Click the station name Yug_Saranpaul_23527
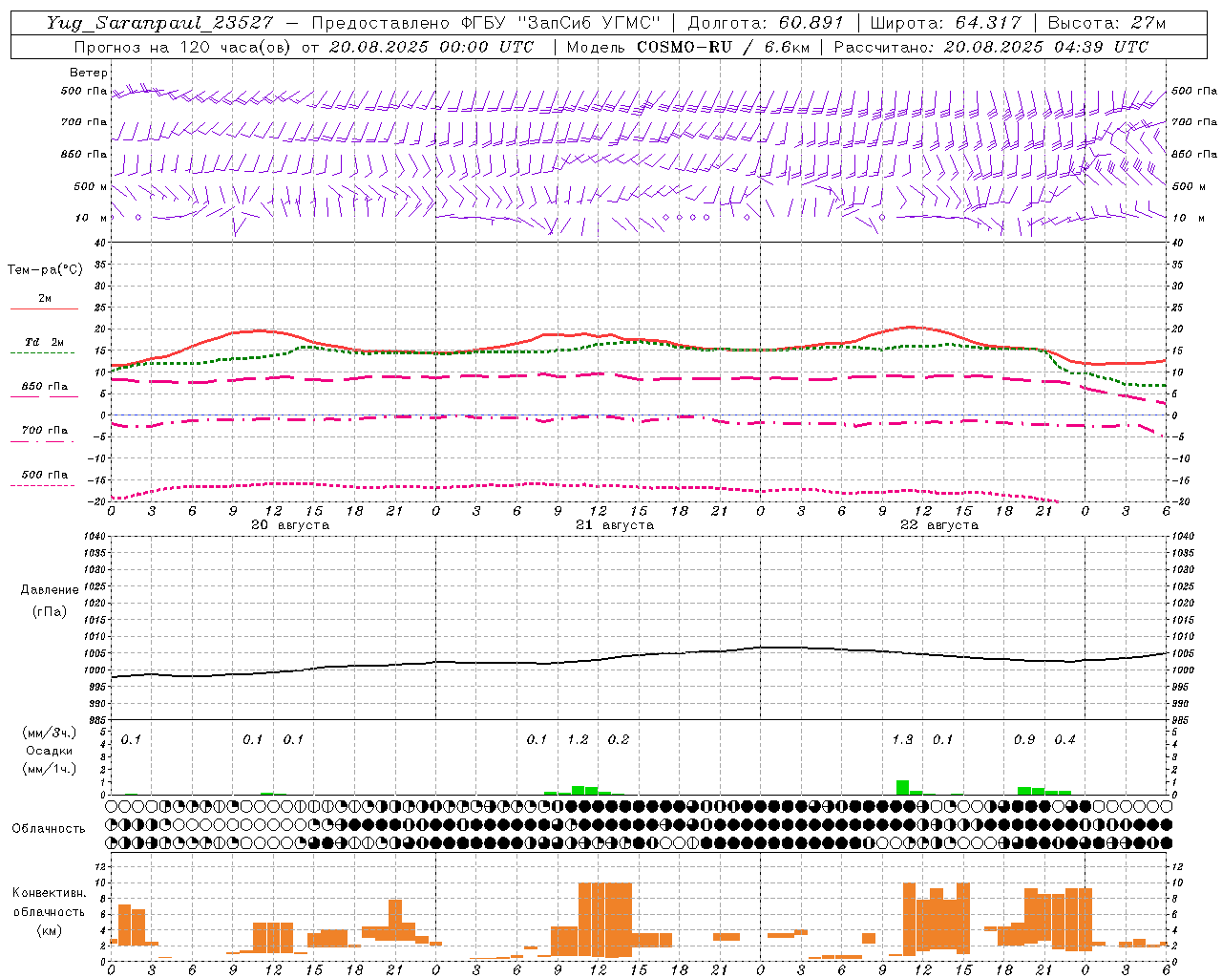 159,23
